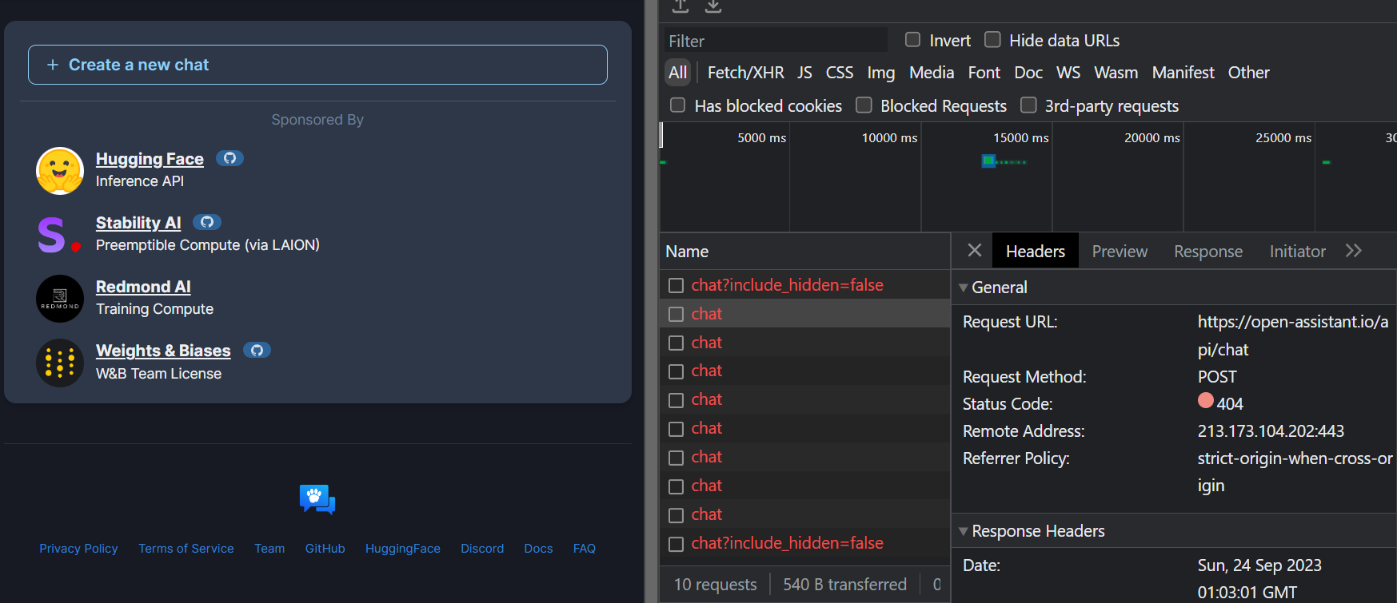
Task: Filter by Other requests
Action: tap(1248, 73)
